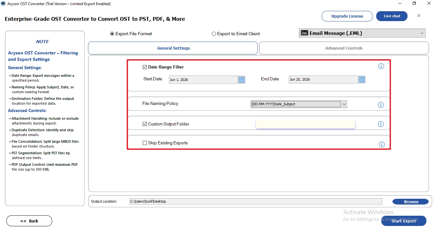
Task: Click the 'PDF Output Control: Limit maximum' note bullet
Action: [44, 167]
